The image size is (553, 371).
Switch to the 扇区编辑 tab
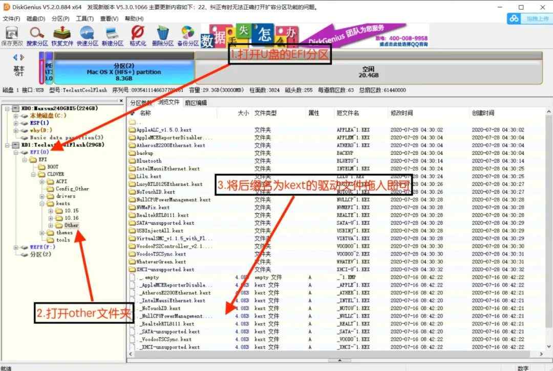196,103
